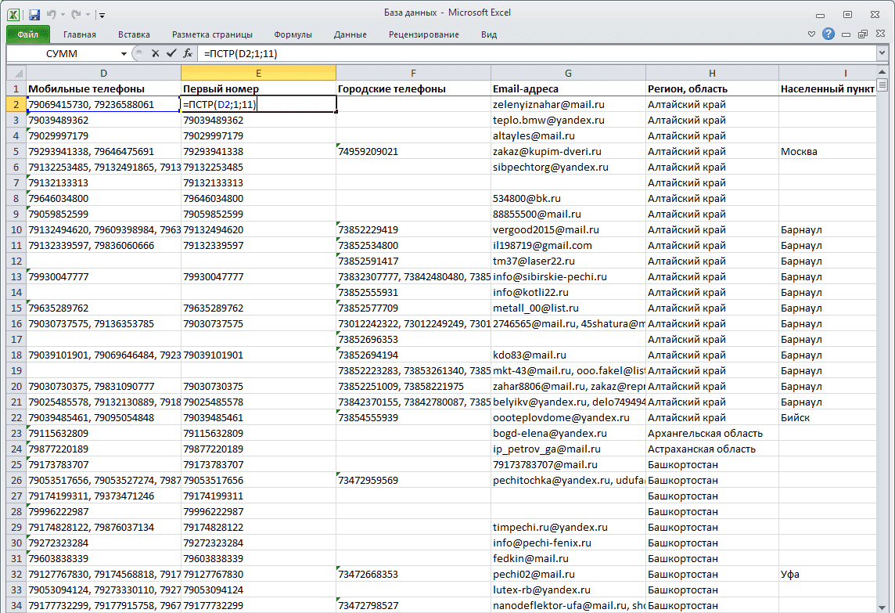Image resolution: width=895 pixels, height=613 pixels.
Task: Click the Первый номер header cell
Action: 258,88
